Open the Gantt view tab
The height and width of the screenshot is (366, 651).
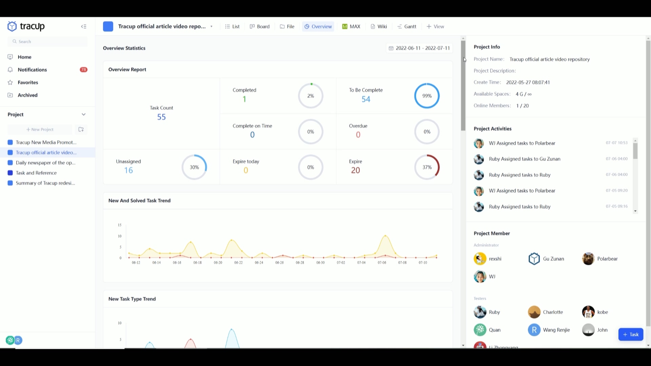[x=407, y=26]
